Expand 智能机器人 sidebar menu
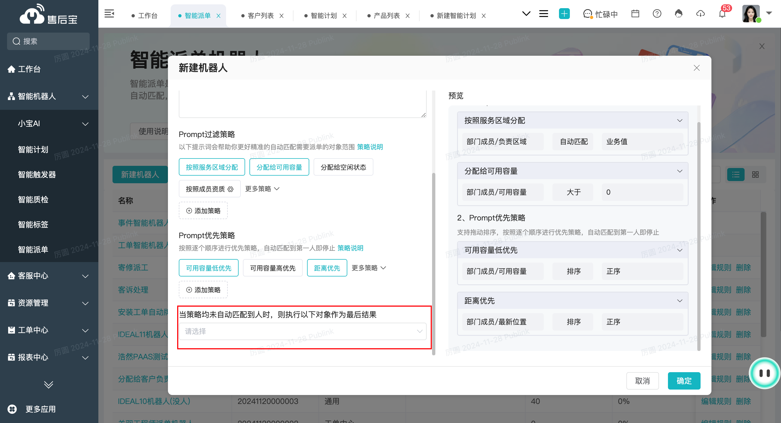Image resolution: width=781 pixels, height=423 pixels. (x=85, y=97)
